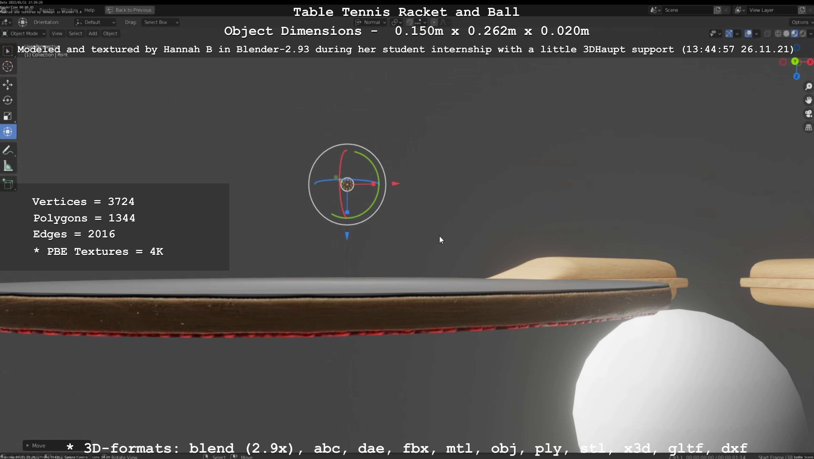Open the Orientation Default dropdown
The height and width of the screenshot is (459, 814).
[x=95, y=23]
